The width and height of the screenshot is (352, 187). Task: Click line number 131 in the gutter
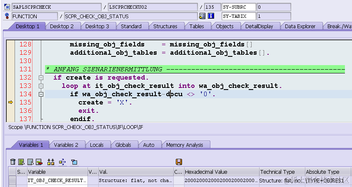[x=25, y=69]
